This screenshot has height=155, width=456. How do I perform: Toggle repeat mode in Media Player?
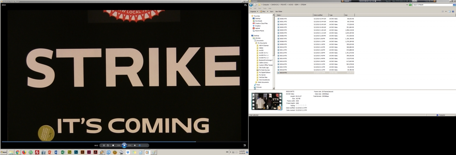click(x=108, y=145)
